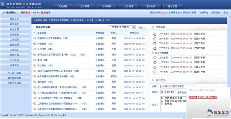Click the diamond icon beside 每日工作
The width and height of the screenshot is (231, 119).
153,80
